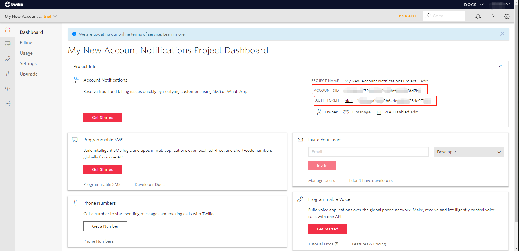Open the Manage Users link
The height and width of the screenshot is (251, 519).
321,180
